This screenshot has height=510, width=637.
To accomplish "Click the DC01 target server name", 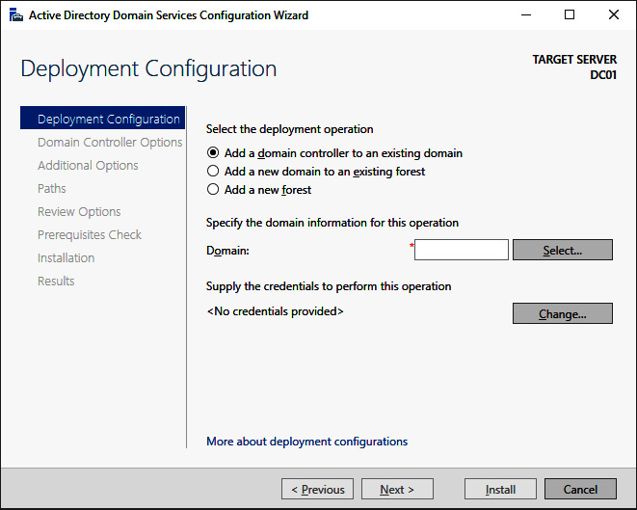I will tap(603, 75).
